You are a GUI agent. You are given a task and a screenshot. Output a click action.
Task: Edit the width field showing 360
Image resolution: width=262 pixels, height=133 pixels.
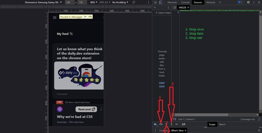click(70, 2)
